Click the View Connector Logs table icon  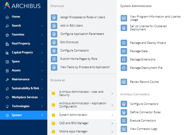click(x=124, y=129)
